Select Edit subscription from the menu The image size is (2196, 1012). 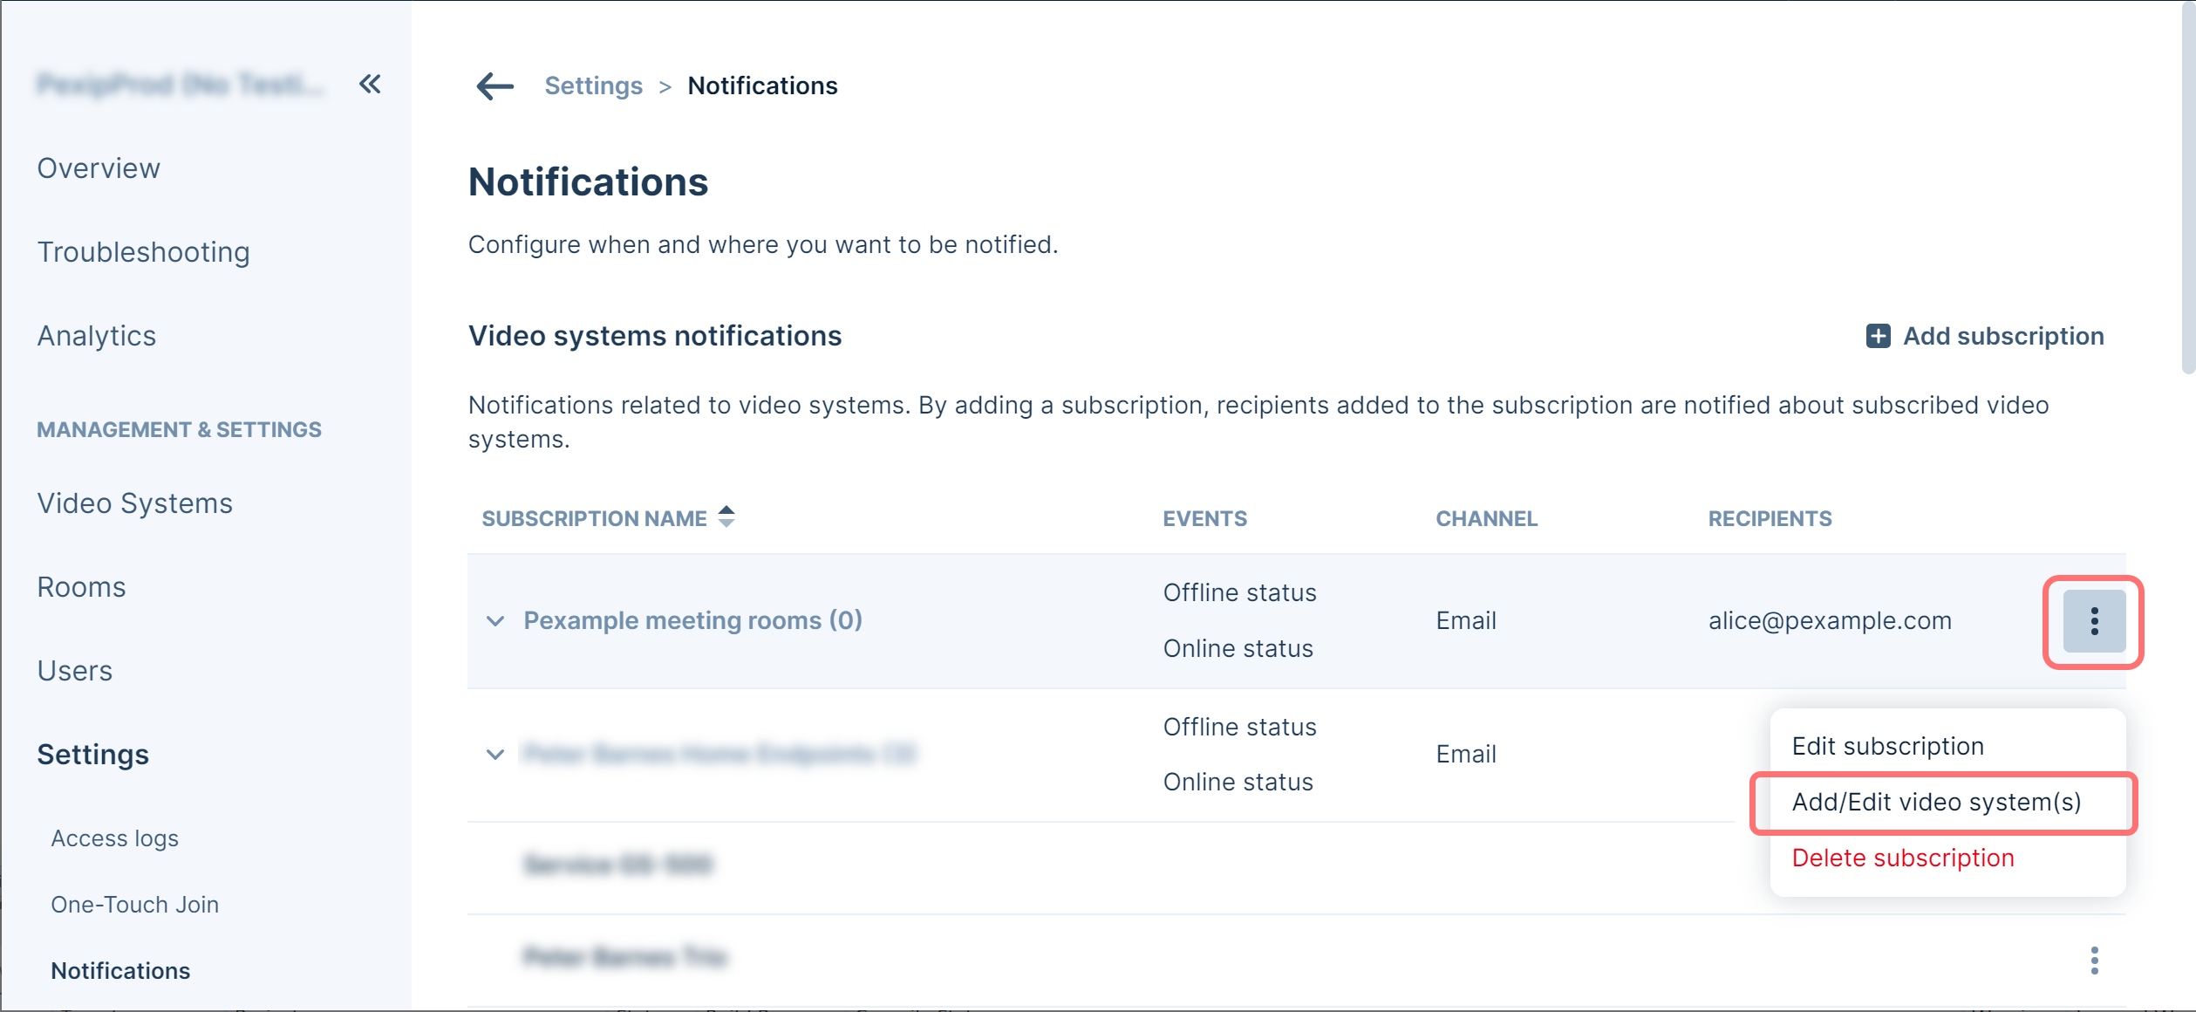(1887, 746)
